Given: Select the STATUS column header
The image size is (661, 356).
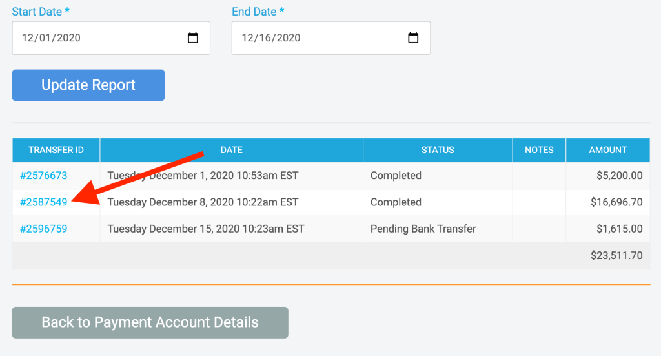Looking at the screenshot, I should pyautogui.click(x=438, y=150).
